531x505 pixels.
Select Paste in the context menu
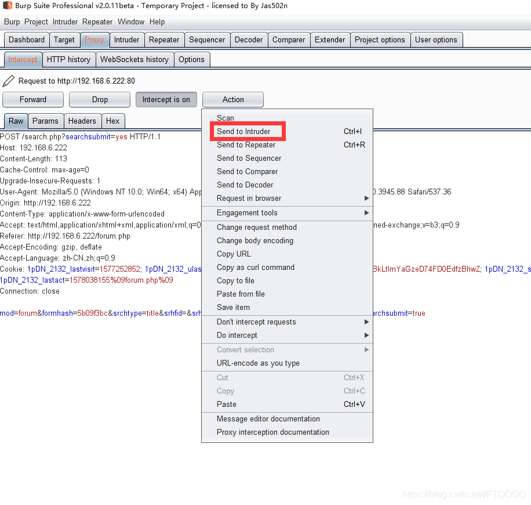[x=287, y=405]
